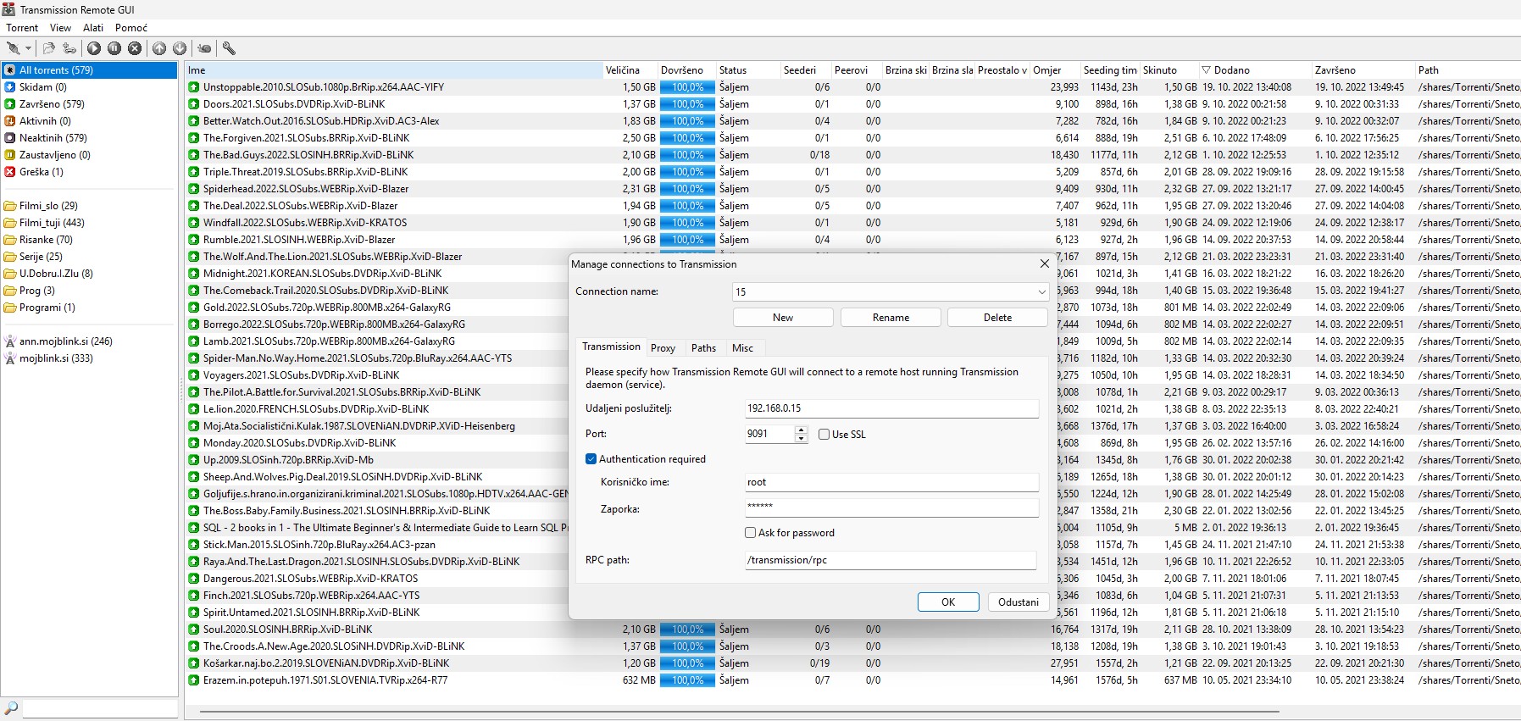Enable the Ask for password checkbox
The image size is (1521, 721).
(750, 533)
